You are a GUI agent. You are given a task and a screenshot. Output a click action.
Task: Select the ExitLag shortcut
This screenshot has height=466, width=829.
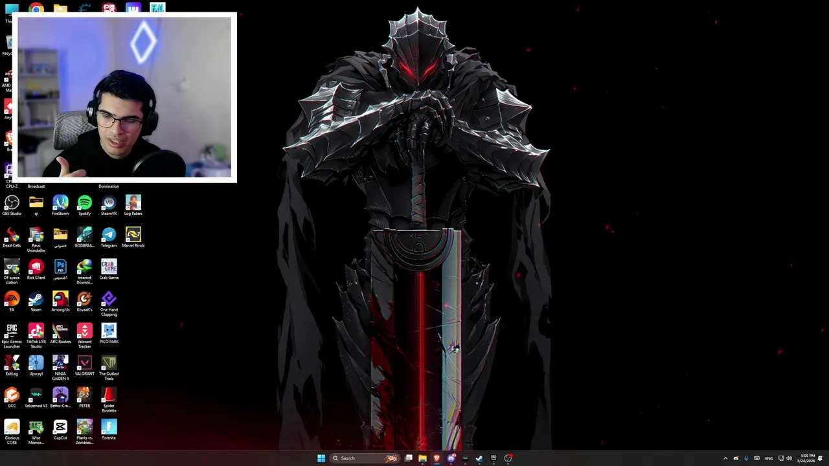(12, 364)
